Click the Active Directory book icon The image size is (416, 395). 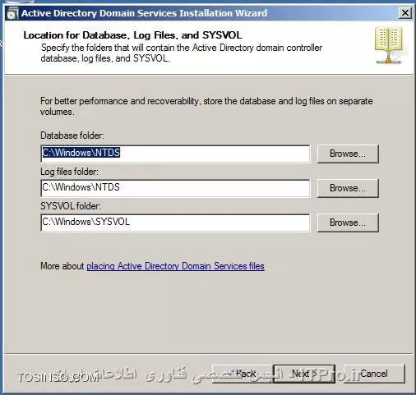point(388,45)
